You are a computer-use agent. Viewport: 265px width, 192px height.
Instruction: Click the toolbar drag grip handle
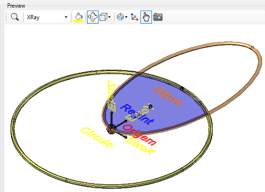tap(6, 17)
